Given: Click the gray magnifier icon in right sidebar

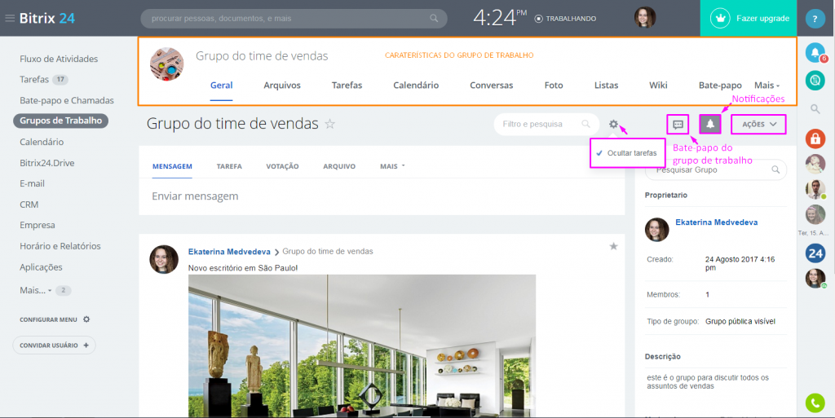Looking at the screenshot, I should pyautogui.click(x=815, y=109).
